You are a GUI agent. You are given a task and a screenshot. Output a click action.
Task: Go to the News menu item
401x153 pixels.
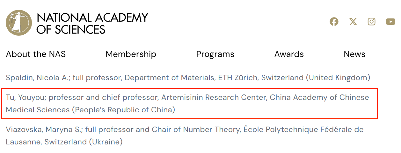(x=354, y=54)
